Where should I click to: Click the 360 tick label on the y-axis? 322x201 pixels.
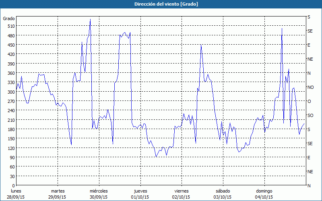click(x=10, y=73)
